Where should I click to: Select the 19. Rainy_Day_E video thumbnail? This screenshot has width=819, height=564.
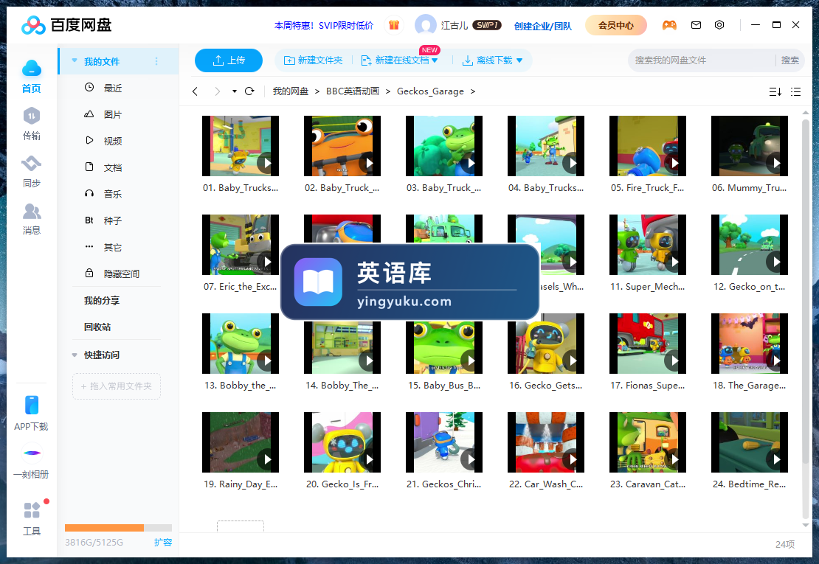pyautogui.click(x=241, y=442)
